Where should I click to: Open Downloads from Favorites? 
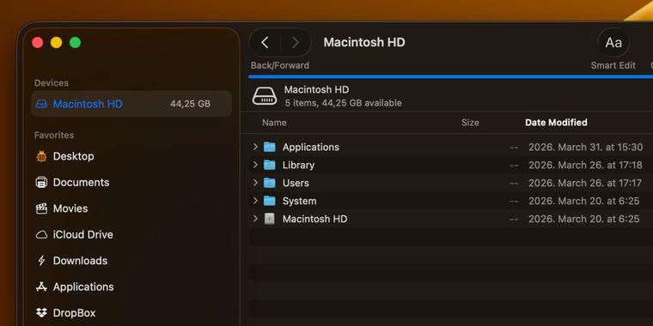click(80, 261)
